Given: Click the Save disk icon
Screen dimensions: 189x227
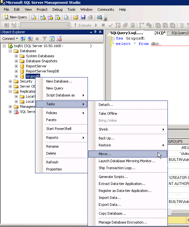Looking at the screenshot, I should [x=83, y=17].
